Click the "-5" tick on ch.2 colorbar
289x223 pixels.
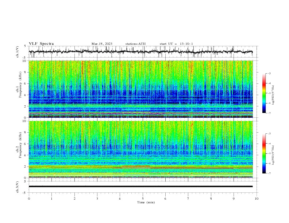click(x=269, y=153)
